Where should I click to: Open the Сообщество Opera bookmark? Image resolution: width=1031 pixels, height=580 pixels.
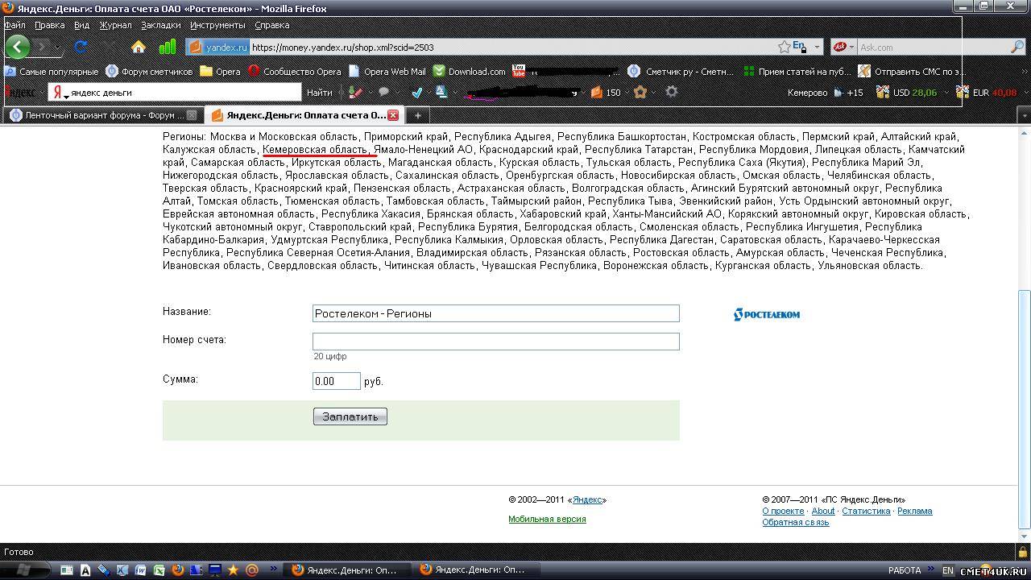tap(295, 71)
